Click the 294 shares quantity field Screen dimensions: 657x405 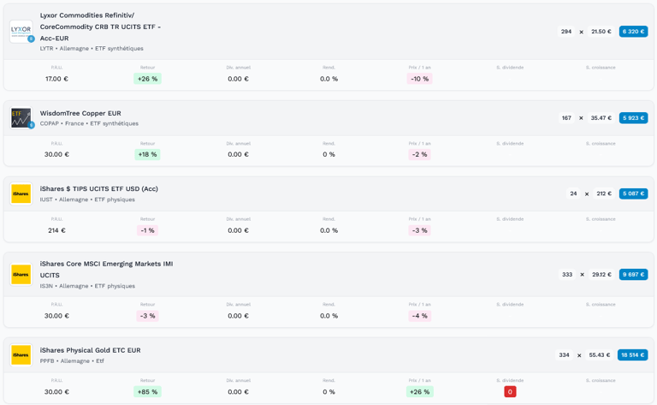click(566, 32)
